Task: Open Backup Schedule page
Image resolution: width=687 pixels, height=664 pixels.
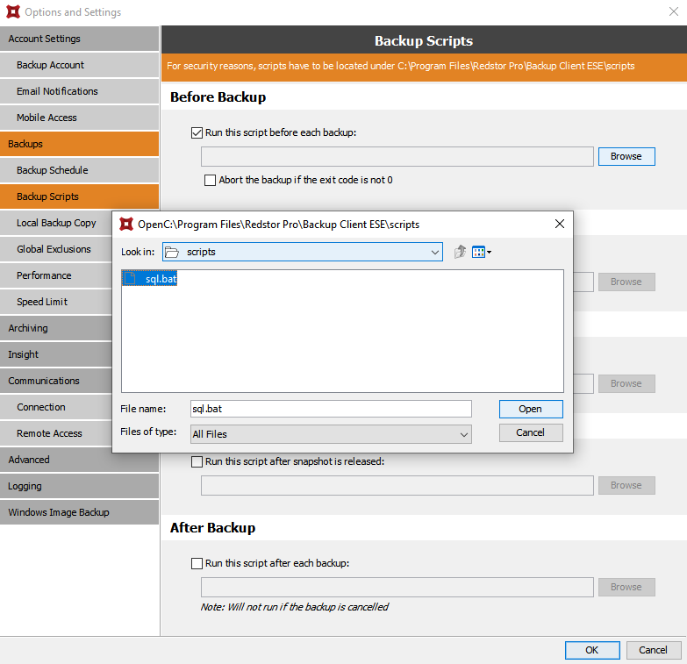Action: click(x=79, y=170)
